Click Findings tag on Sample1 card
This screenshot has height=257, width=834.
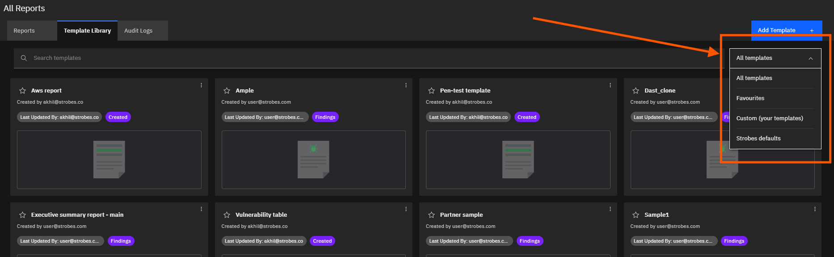tap(734, 241)
